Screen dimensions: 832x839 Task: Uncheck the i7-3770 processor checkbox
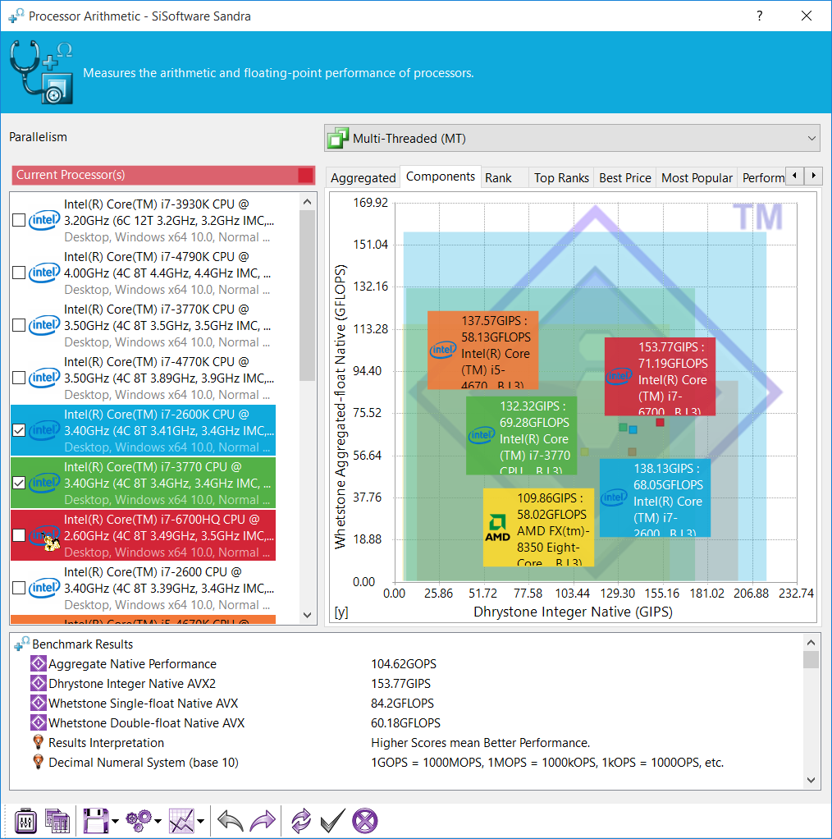click(x=19, y=483)
